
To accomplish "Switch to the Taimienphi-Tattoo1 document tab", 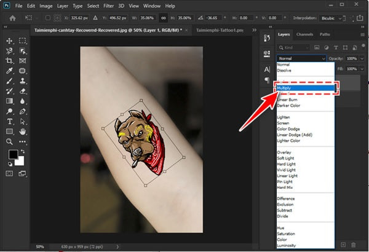I will click(x=217, y=30).
